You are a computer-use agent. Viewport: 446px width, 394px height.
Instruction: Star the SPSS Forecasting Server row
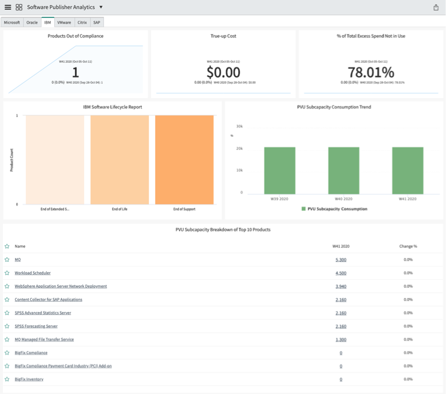tap(7, 327)
